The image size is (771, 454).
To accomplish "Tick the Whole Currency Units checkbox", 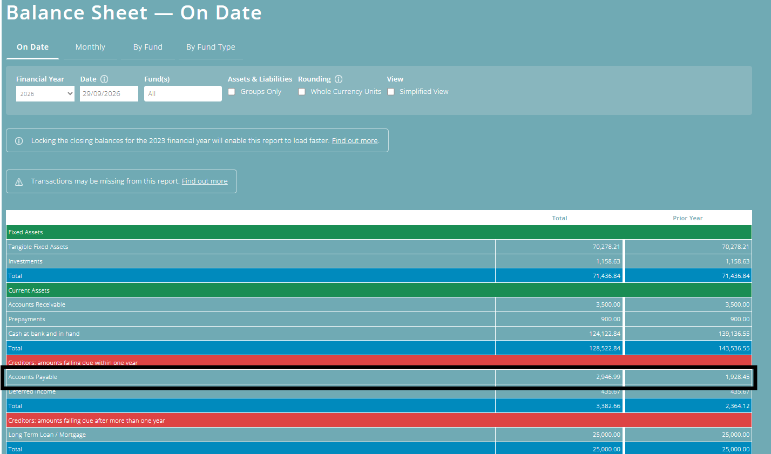I will [302, 92].
